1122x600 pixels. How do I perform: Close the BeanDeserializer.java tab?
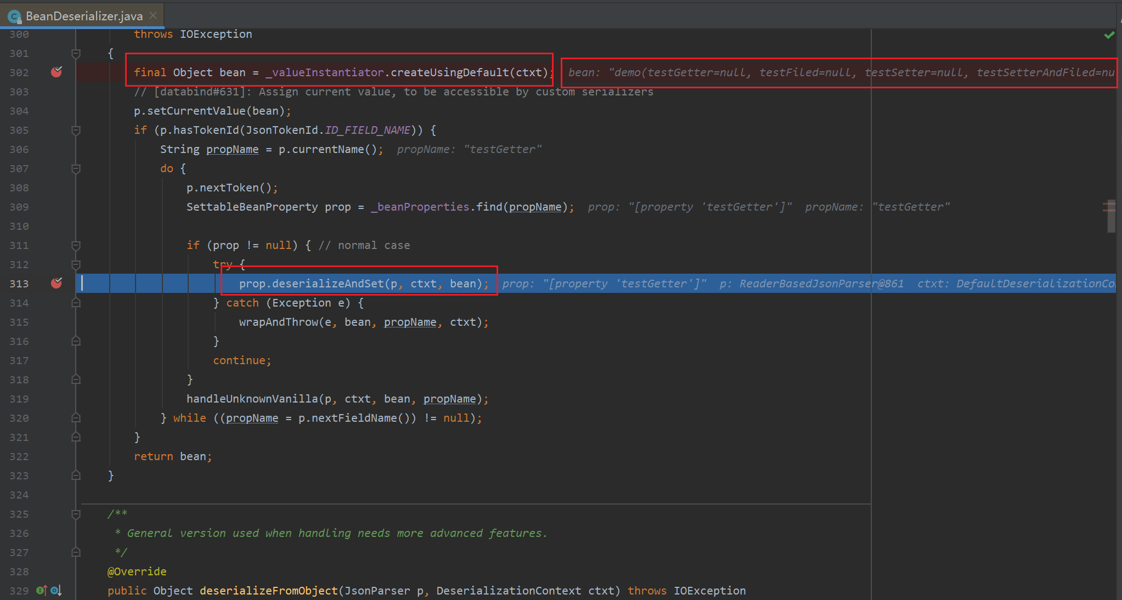[153, 15]
